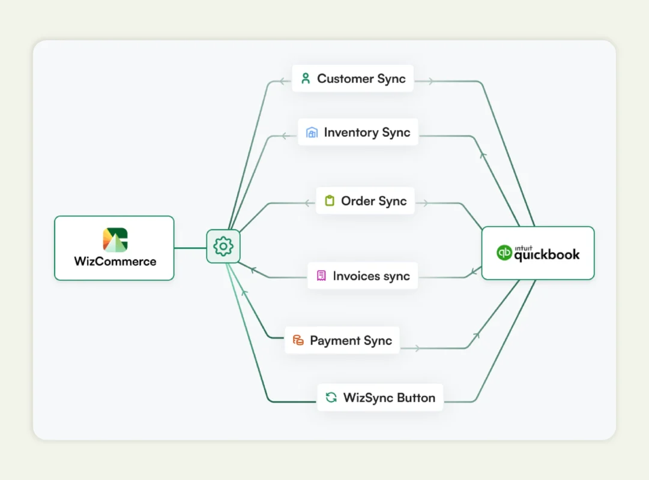Click the gear settings icon between nodes
649x480 pixels.
(223, 246)
